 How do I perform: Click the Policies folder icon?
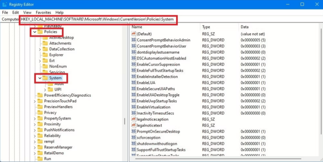40,32
